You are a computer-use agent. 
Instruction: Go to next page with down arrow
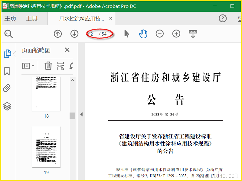point(74,34)
